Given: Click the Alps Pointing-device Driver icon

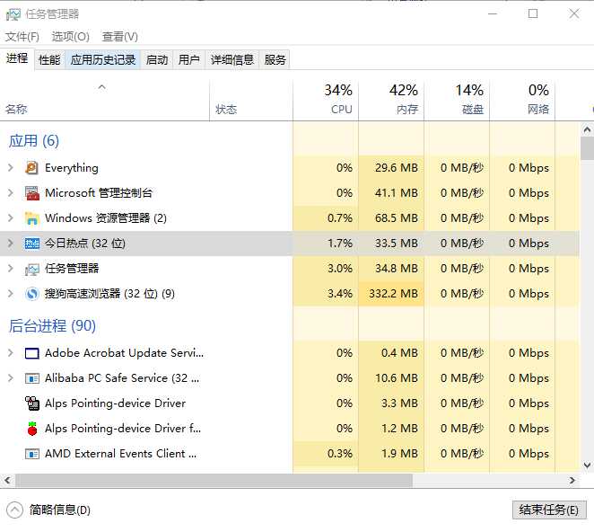Looking at the screenshot, I should [x=31, y=403].
